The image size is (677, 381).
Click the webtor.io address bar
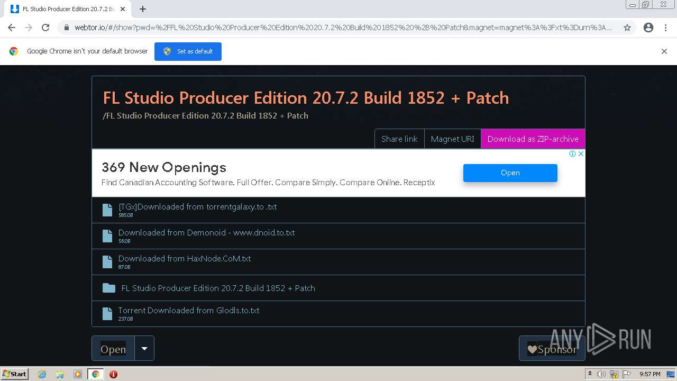pos(343,28)
